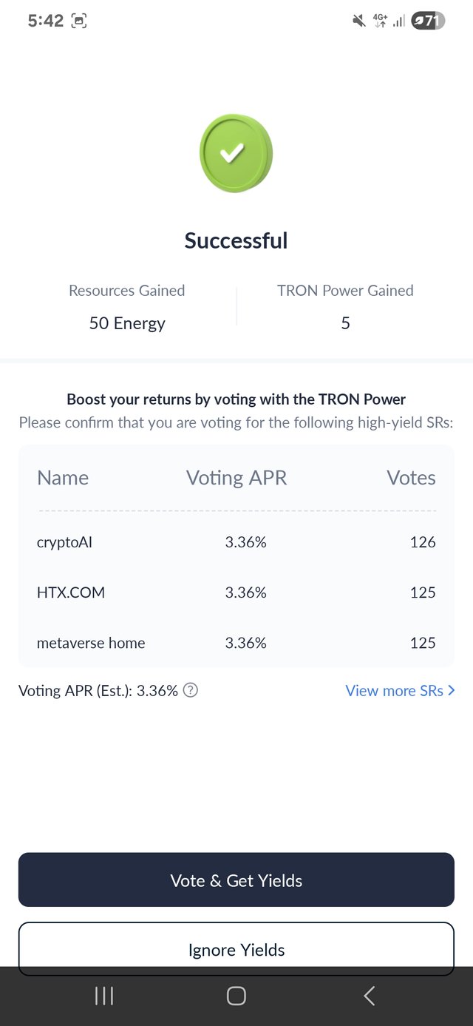This screenshot has height=1026, width=473.
Task: Tap the battery indicator in status bar
Action: coord(428,21)
